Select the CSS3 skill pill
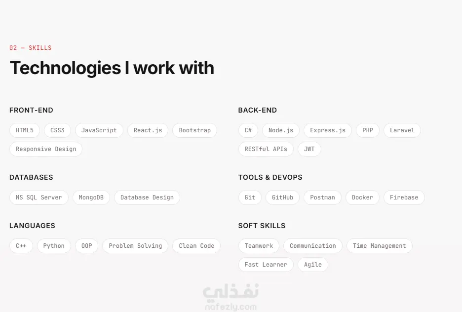This screenshot has height=312, width=462. click(x=57, y=130)
